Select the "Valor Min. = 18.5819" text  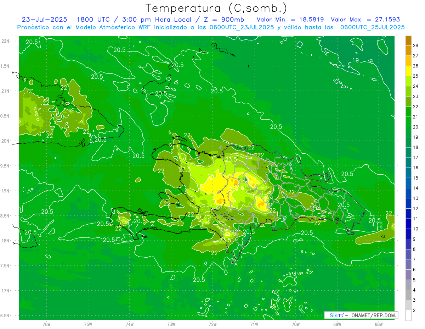290,20
